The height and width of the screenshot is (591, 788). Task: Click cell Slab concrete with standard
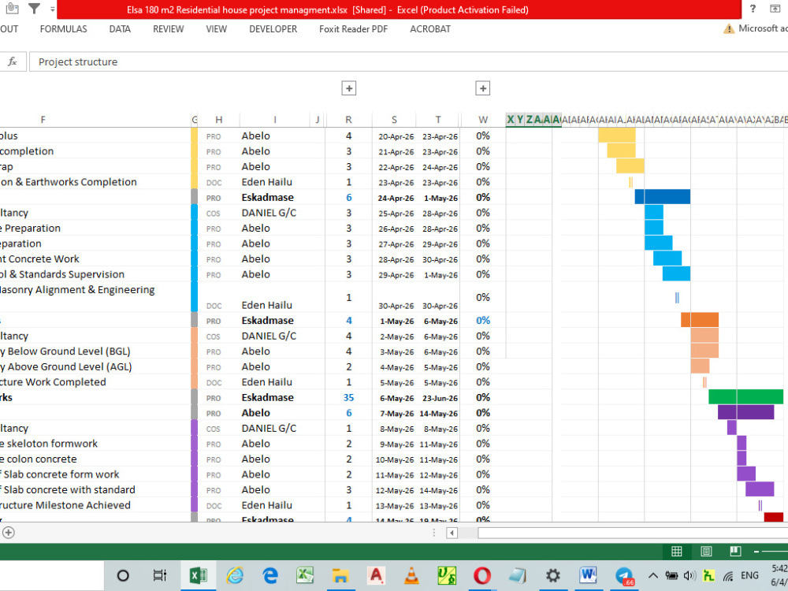[x=95, y=490]
